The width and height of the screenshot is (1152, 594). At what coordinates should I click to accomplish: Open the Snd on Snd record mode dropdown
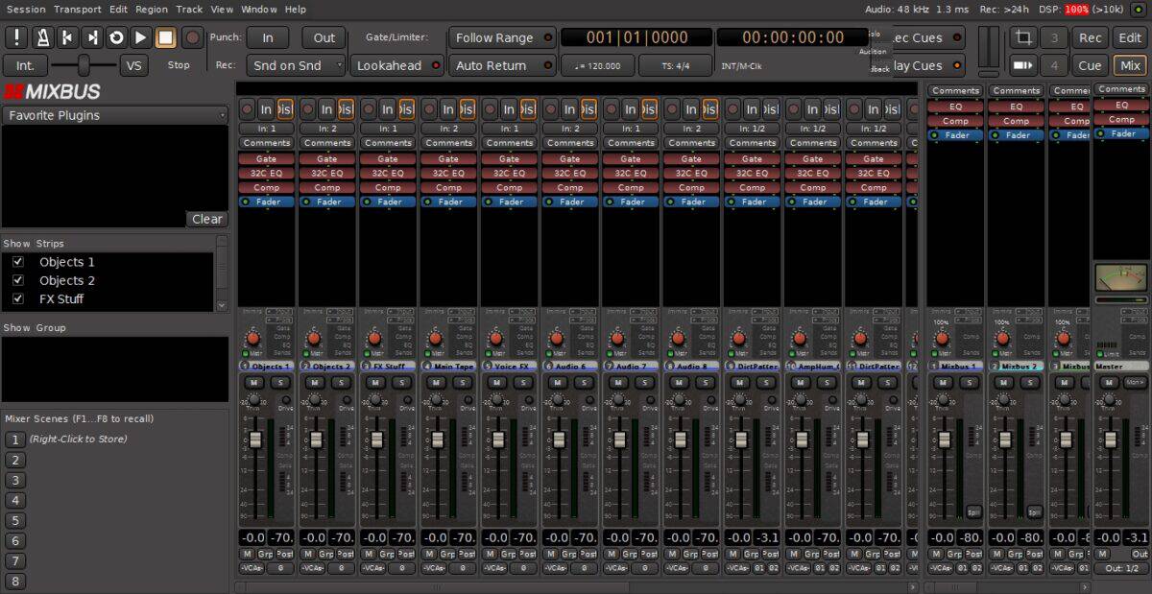tap(295, 65)
